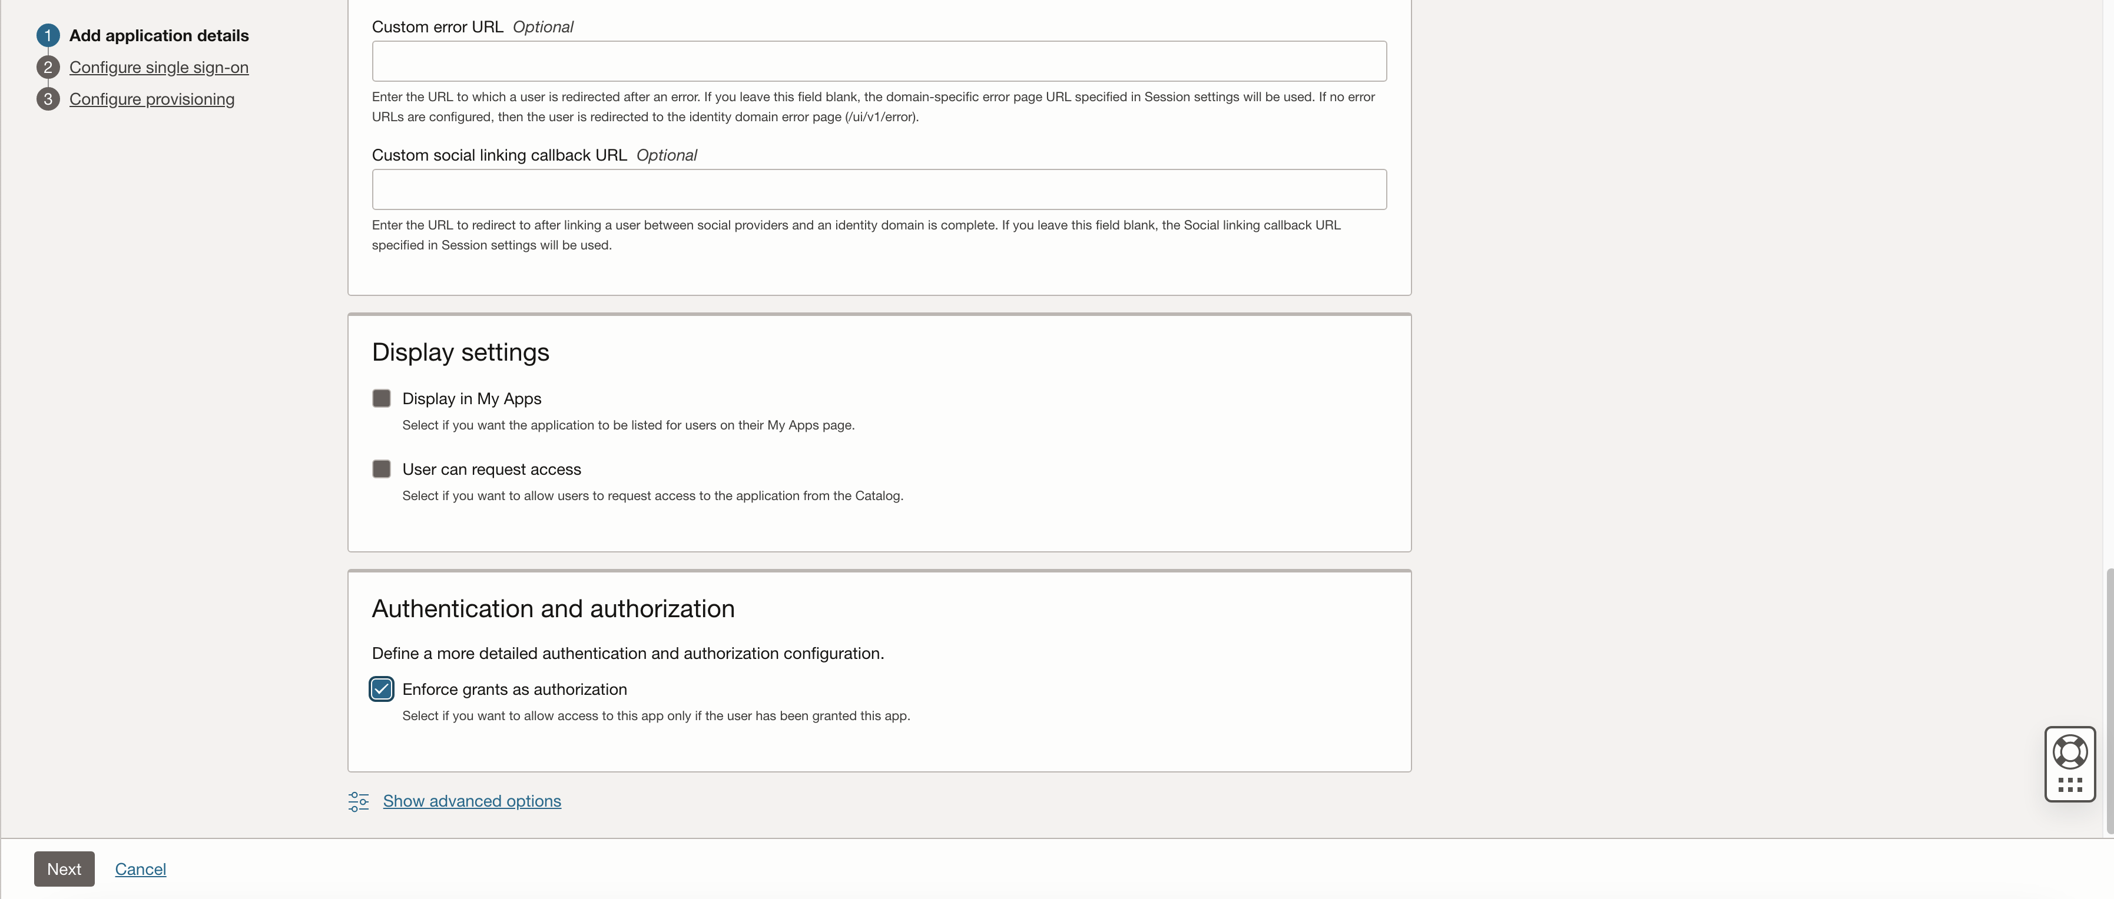Select the Add application details step label
The width and height of the screenshot is (2114, 899).
point(158,35)
